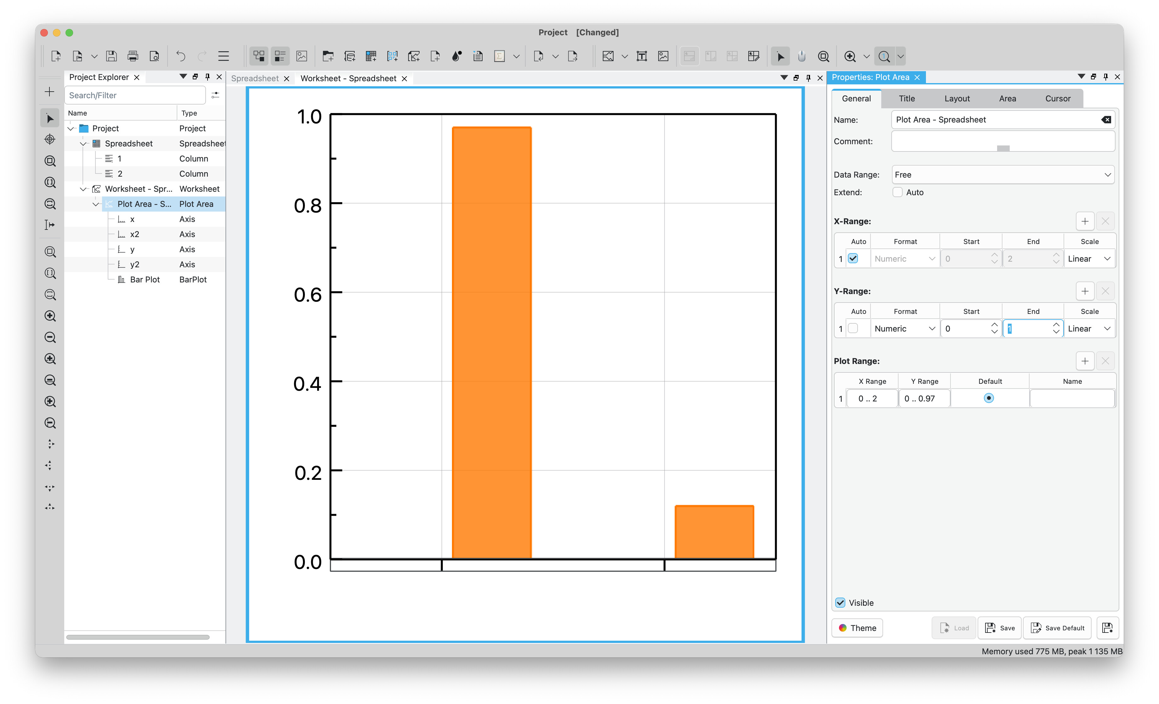
Task: Click the Undo arrow icon
Action: (181, 56)
